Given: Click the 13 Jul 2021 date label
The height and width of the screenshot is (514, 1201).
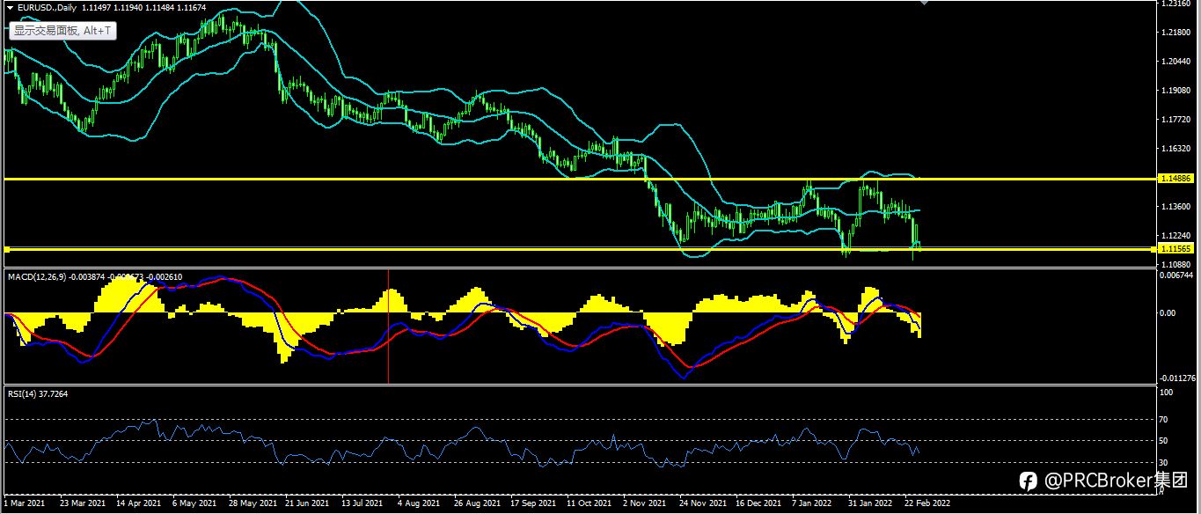Looking at the screenshot, I should [363, 503].
